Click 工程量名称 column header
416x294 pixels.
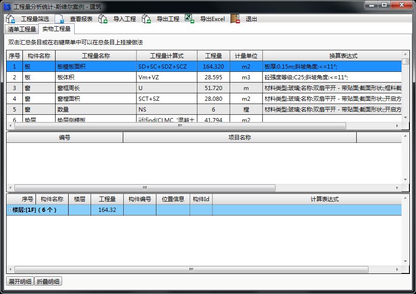click(96, 56)
